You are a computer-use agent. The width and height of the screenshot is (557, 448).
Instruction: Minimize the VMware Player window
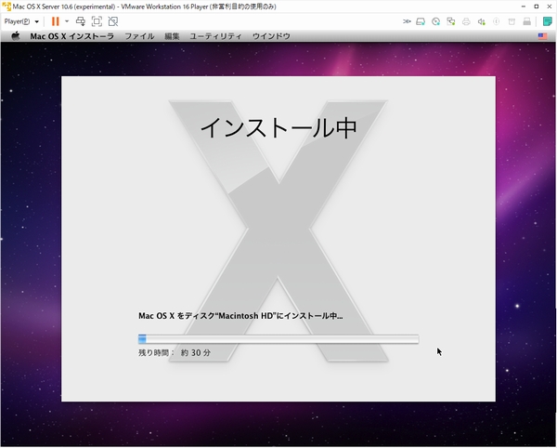[524, 7]
